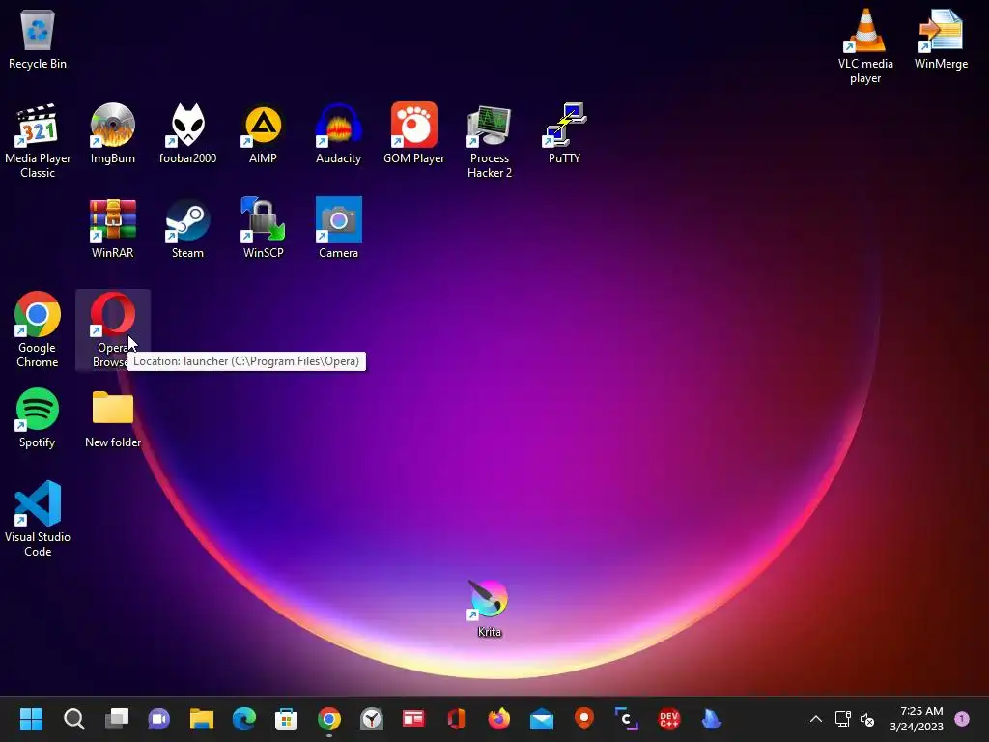
Task: Select the VLC media player shortcut
Action: (865, 46)
